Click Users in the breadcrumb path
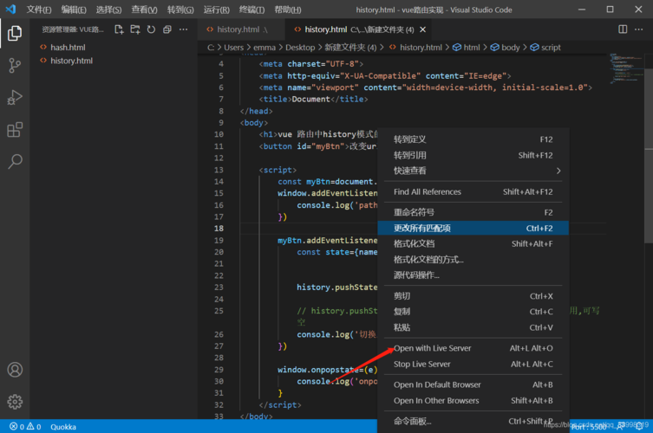 pos(233,48)
